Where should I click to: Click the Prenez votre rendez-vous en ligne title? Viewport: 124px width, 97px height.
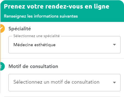pyautogui.click(x=56, y=6)
